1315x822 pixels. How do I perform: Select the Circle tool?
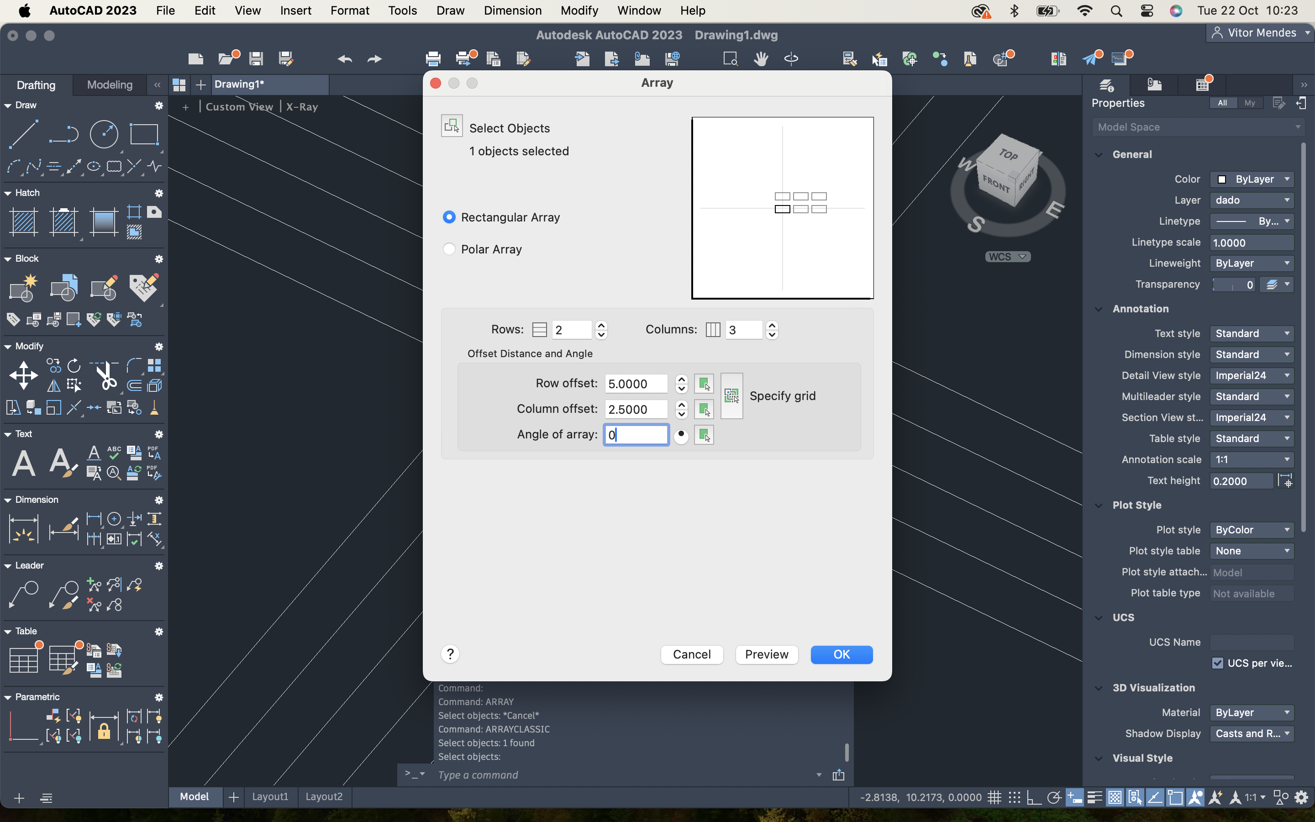(x=104, y=134)
